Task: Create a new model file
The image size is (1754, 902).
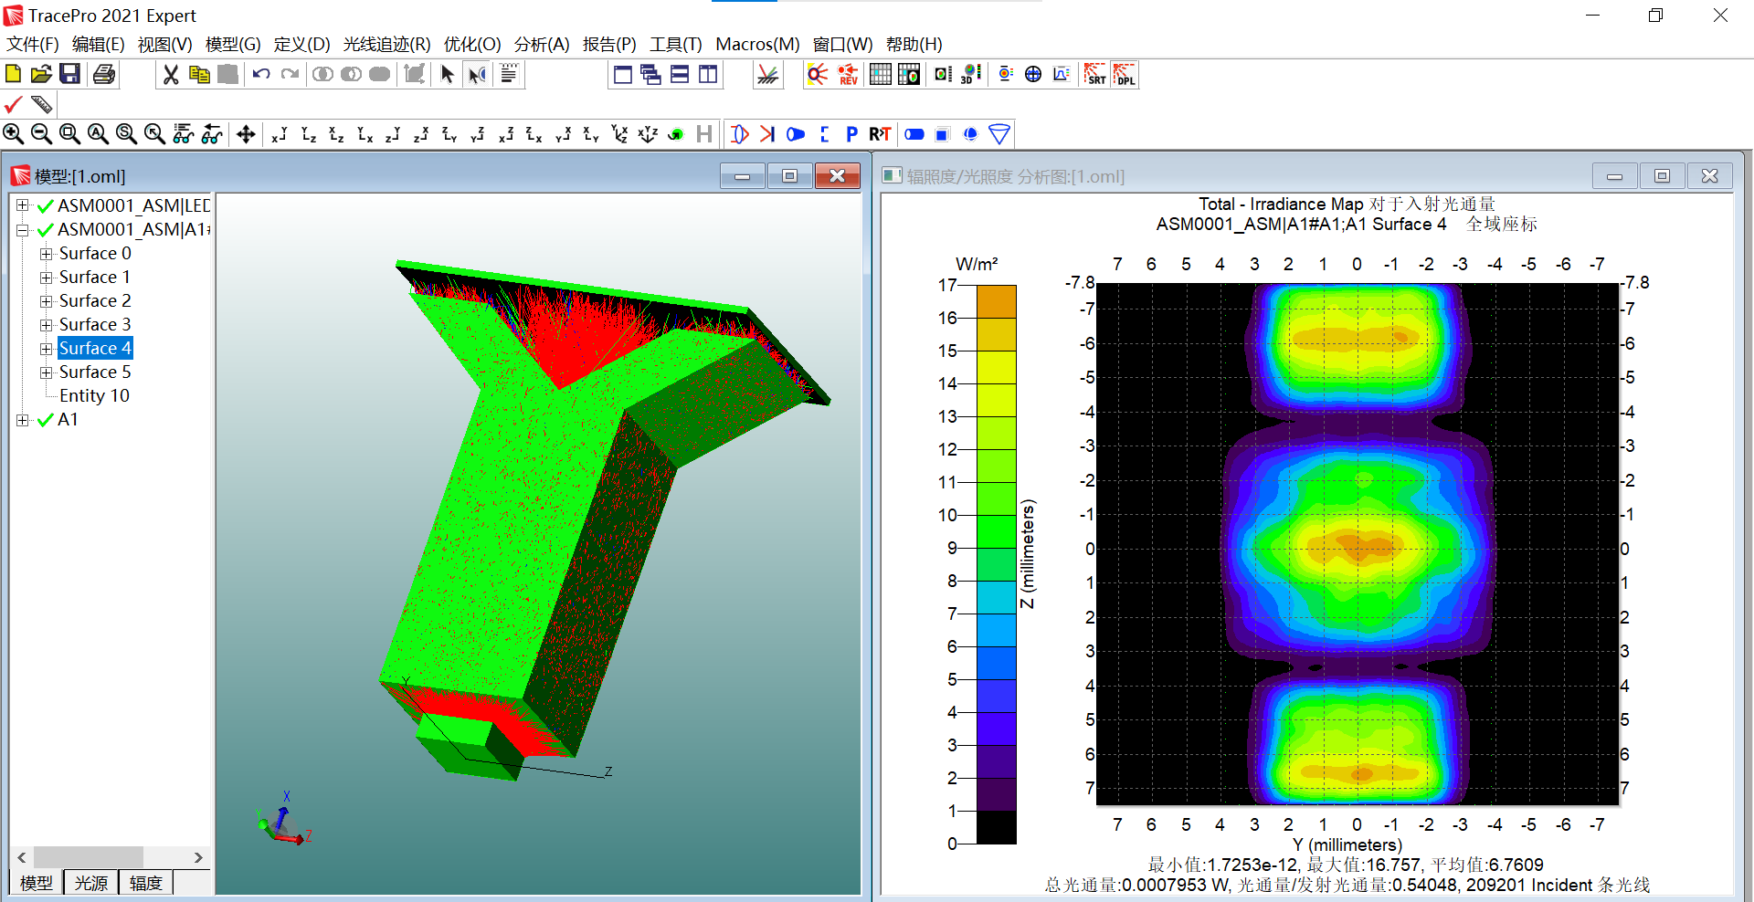Action: 13,74
